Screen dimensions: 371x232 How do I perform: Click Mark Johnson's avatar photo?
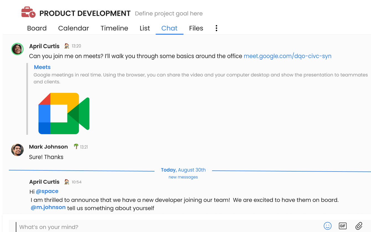[17, 150]
